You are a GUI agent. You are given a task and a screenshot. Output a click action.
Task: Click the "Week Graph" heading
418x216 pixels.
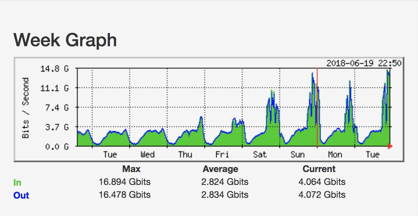point(65,40)
